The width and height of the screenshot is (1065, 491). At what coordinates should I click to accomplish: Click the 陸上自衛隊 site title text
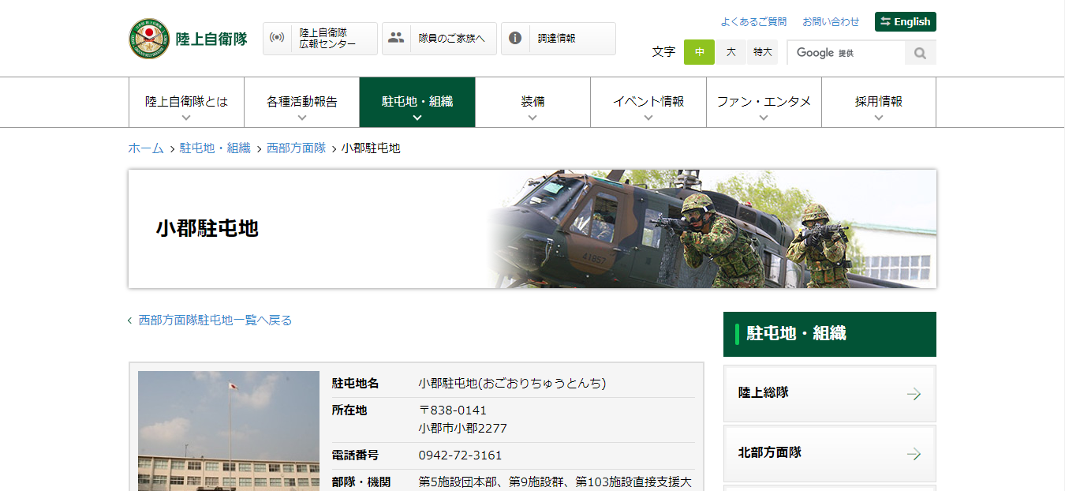point(211,39)
